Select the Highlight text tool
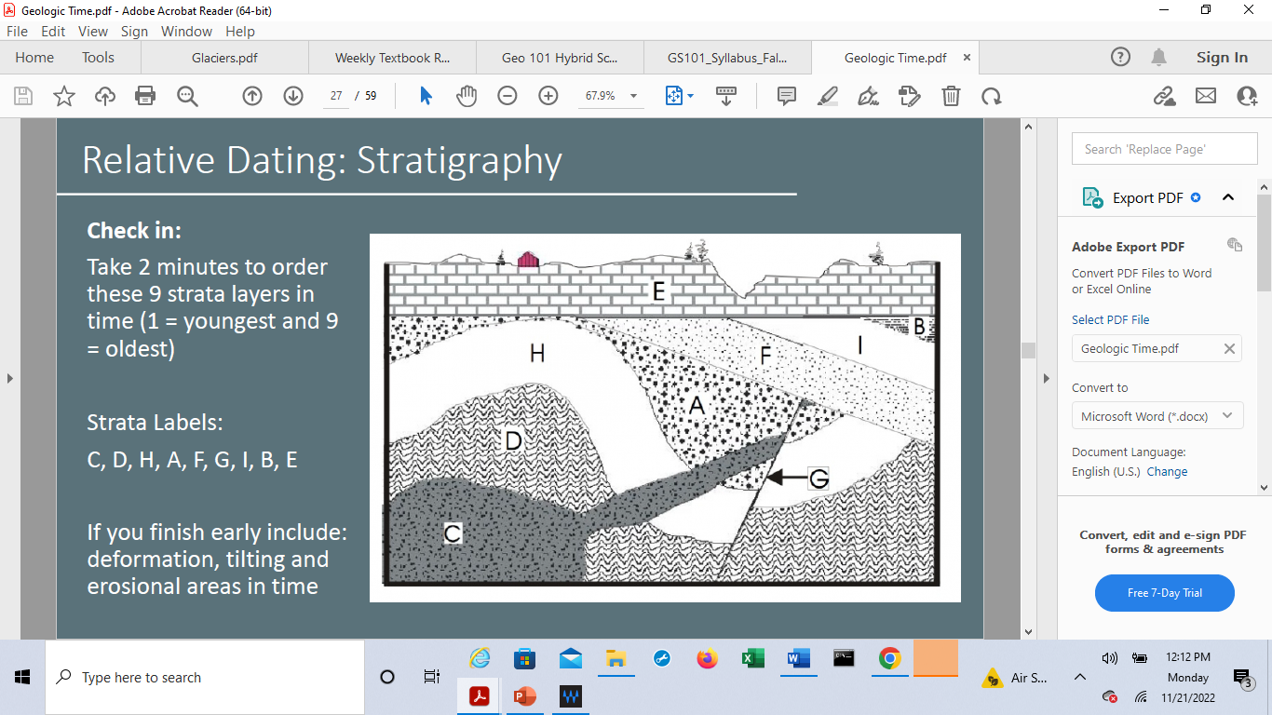Image resolution: width=1272 pixels, height=715 pixels. point(827,96)
